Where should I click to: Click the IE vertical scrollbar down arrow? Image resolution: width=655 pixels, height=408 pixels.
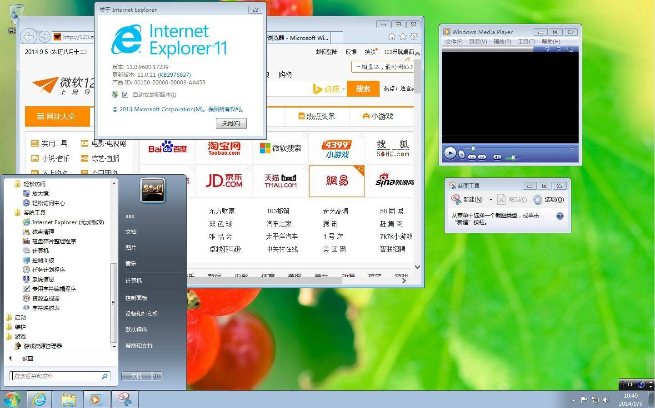417,267
